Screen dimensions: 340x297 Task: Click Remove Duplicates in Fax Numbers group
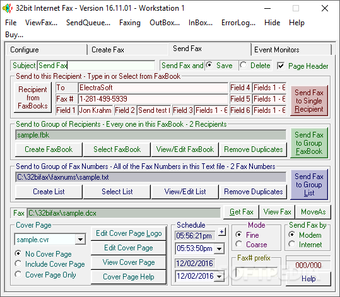pos(254,192)
